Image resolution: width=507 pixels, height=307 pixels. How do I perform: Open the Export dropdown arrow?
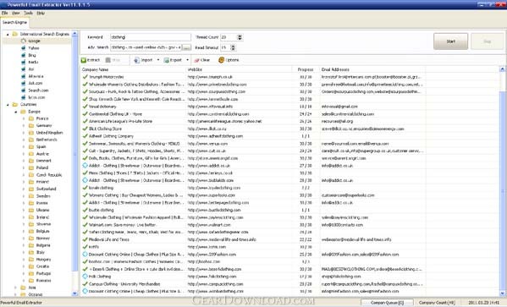(188, 60)
